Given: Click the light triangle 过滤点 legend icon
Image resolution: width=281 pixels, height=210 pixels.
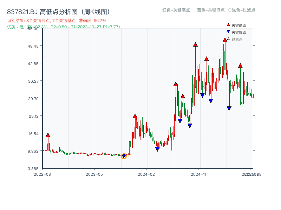Looking at the screenshot, I should (228, 38).
